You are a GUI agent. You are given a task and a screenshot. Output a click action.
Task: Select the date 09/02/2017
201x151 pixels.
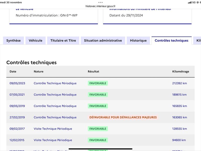click(17, 129)
